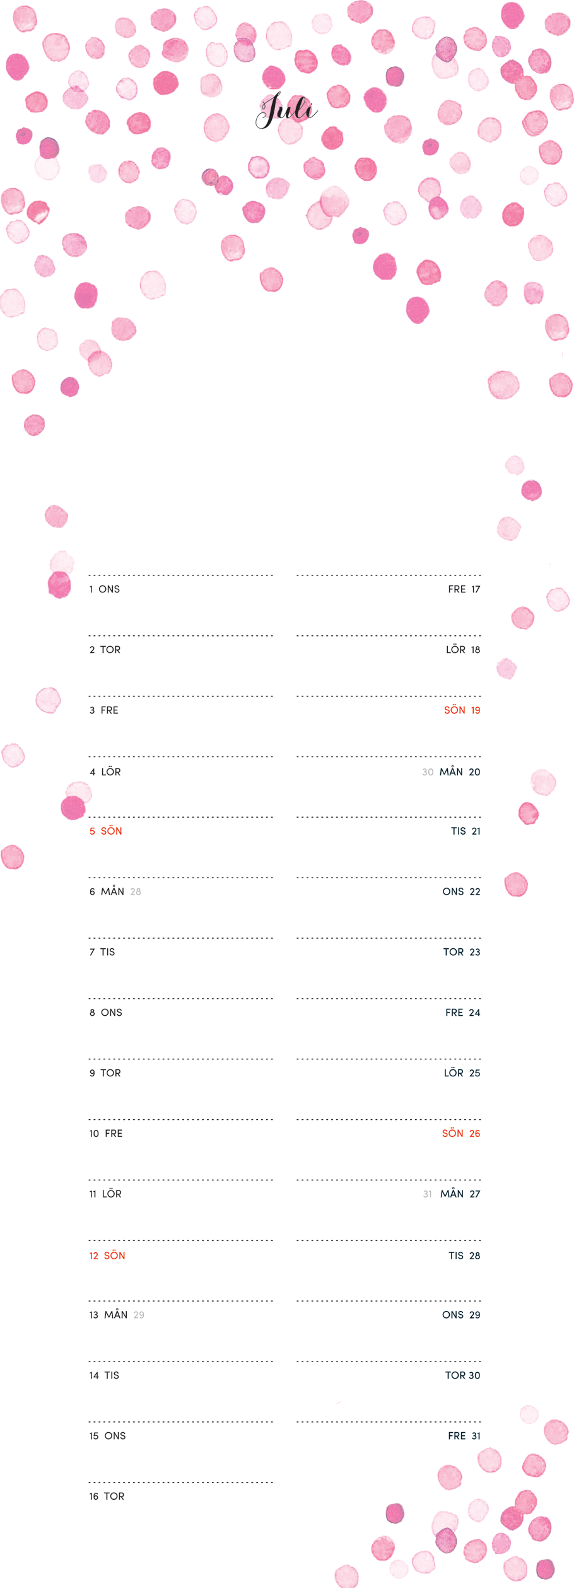
Task: Click week number 30 beside MÅN 20
Action: tap(428, 772)
